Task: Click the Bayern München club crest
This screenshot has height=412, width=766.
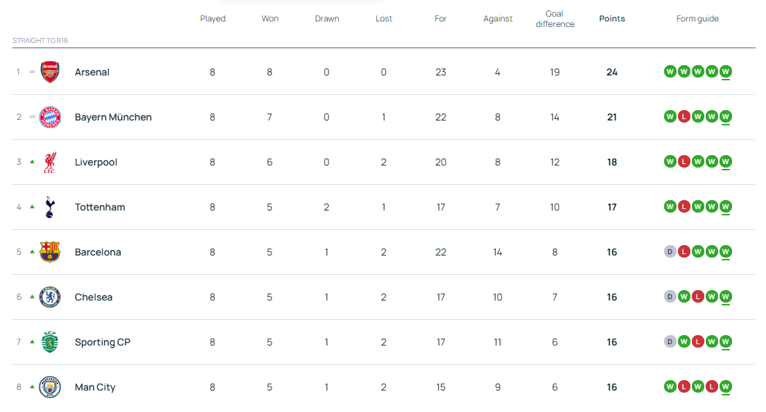Action: pos(50,117)
